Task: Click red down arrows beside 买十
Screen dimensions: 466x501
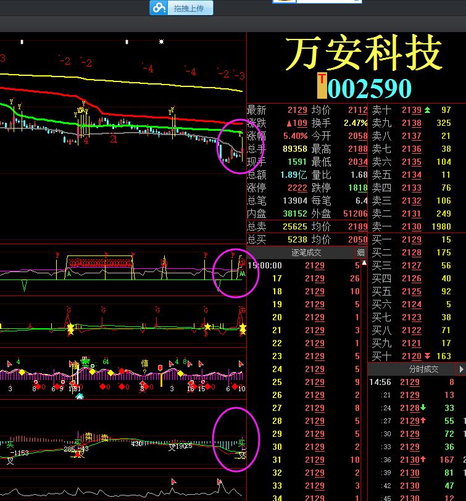Action: 427,356
